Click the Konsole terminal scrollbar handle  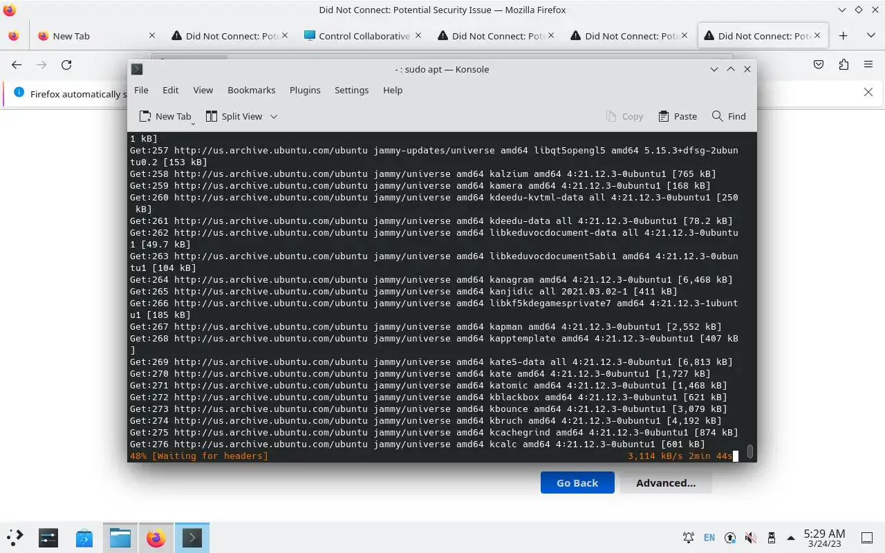point(749,451)
